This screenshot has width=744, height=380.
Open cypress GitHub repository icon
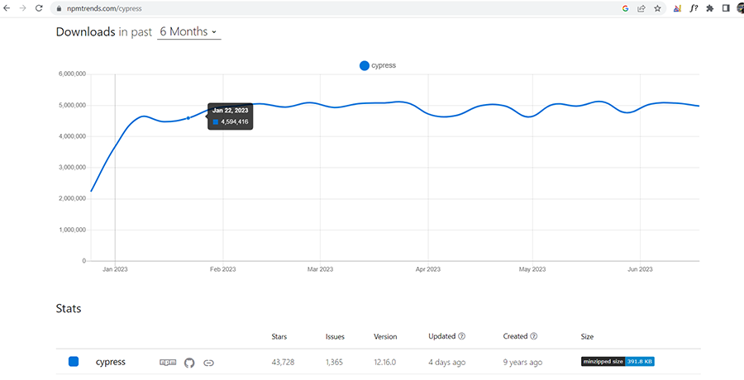tap(189, 363)
